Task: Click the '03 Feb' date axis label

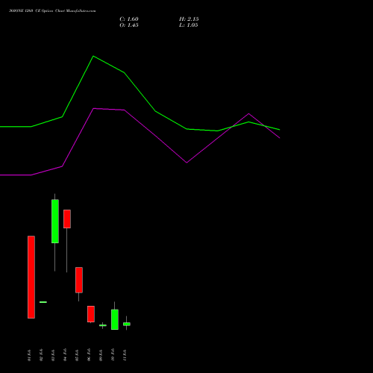Action: point(53,355)
